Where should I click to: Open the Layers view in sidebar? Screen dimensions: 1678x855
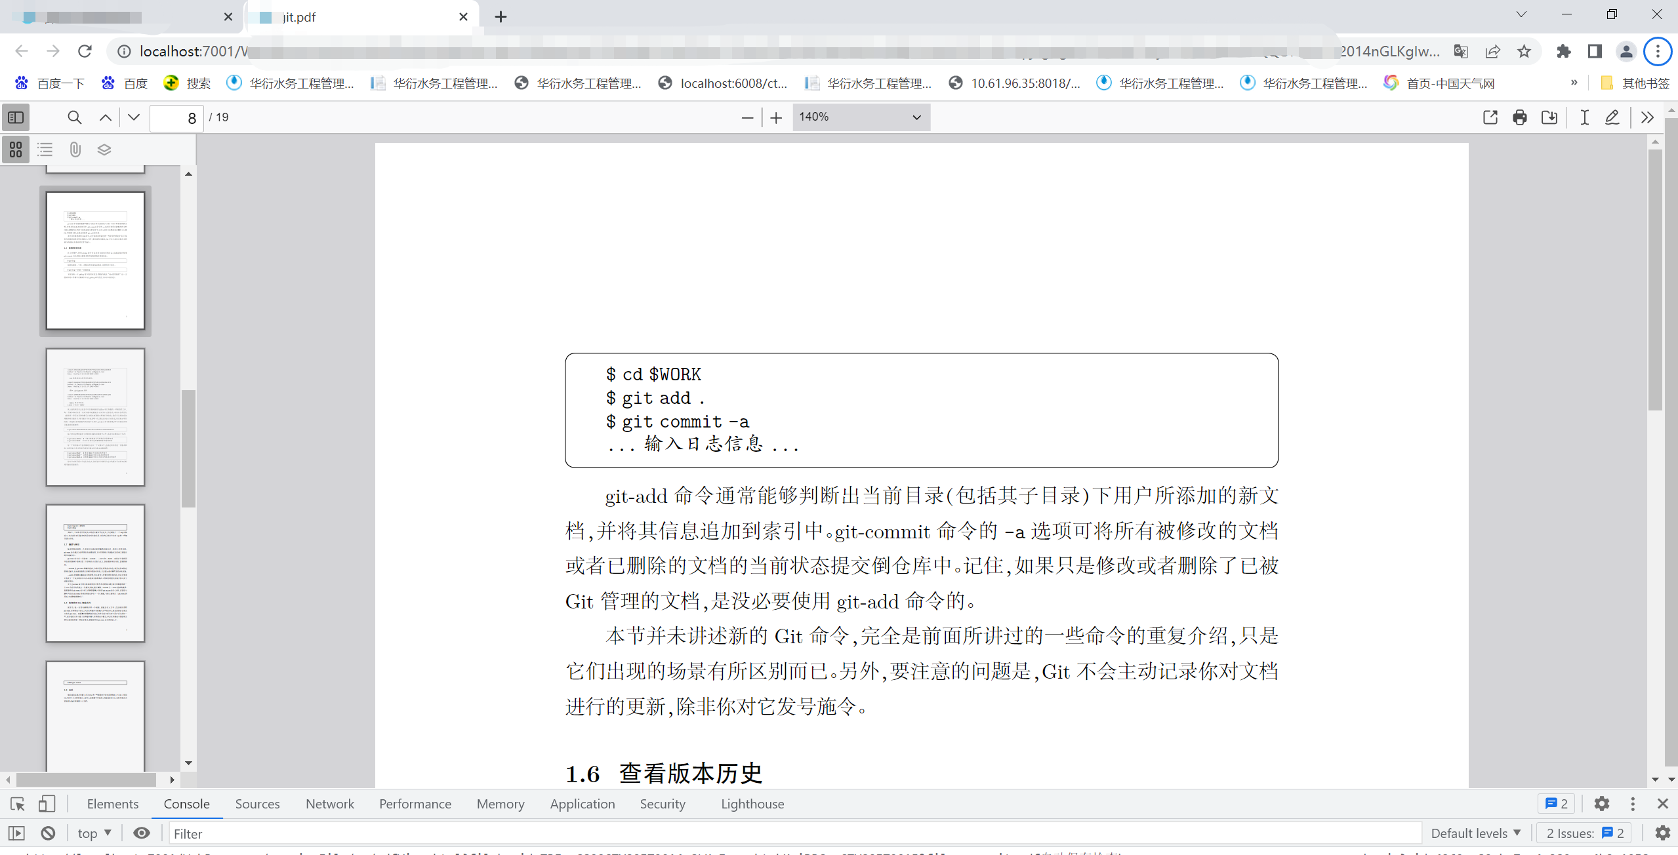click(104, 149)
